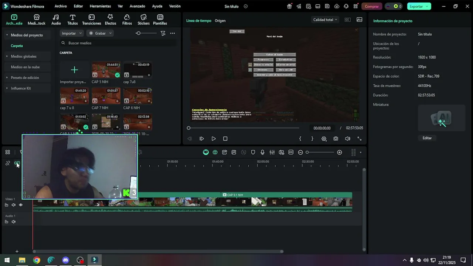Screen dimensions: 473x266
Task: Click the fullscreen expand icon under preview
Action: (x=359, y=139)
